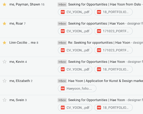Unstar the me, Roar conversation
Viewport: 143px width, 114px height.
pyautogui.click(x=5, y=24)
